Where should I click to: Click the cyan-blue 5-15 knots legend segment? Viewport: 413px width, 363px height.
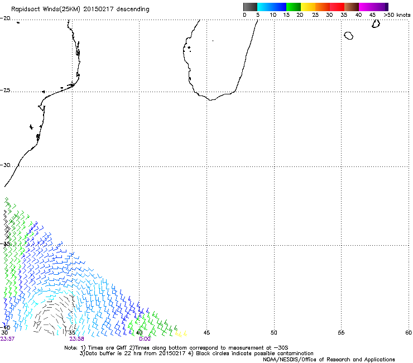pos(272,7)
